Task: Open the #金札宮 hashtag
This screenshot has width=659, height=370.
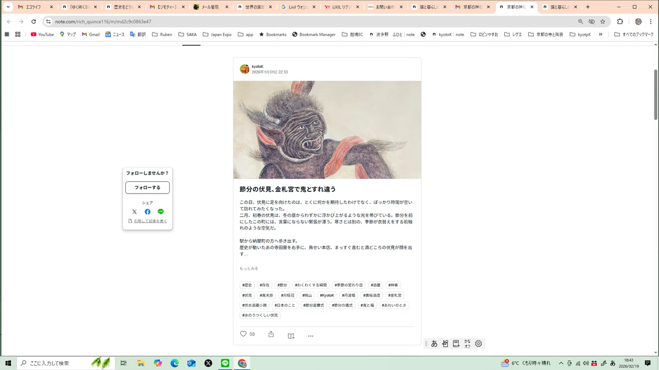Action: (395, 295)
